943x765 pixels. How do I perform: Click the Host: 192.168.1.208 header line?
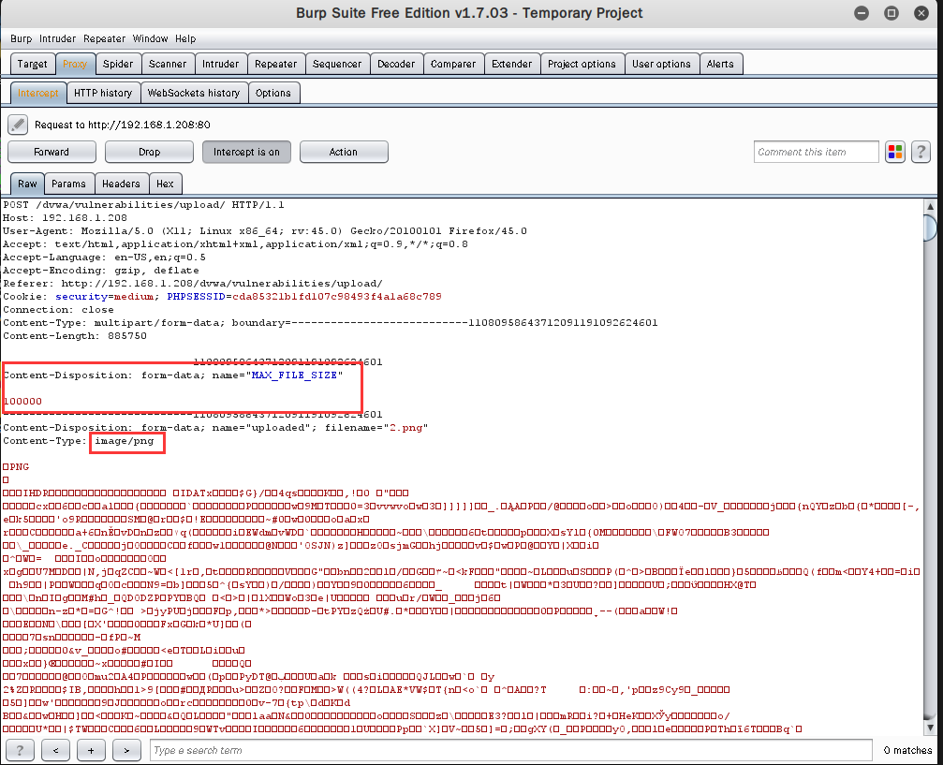pyautogui.click(x=65, y=218)
